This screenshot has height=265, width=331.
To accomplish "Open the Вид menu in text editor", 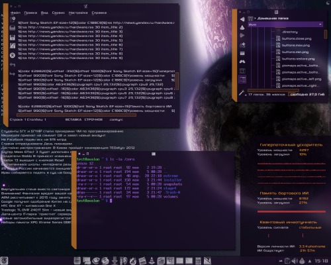I will point(44,13).
